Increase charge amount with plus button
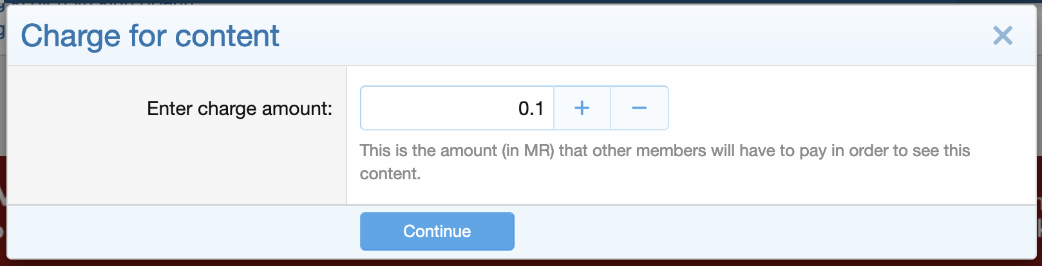The image size is (1042, 266). pyautogui.click(x=582, y=108)
